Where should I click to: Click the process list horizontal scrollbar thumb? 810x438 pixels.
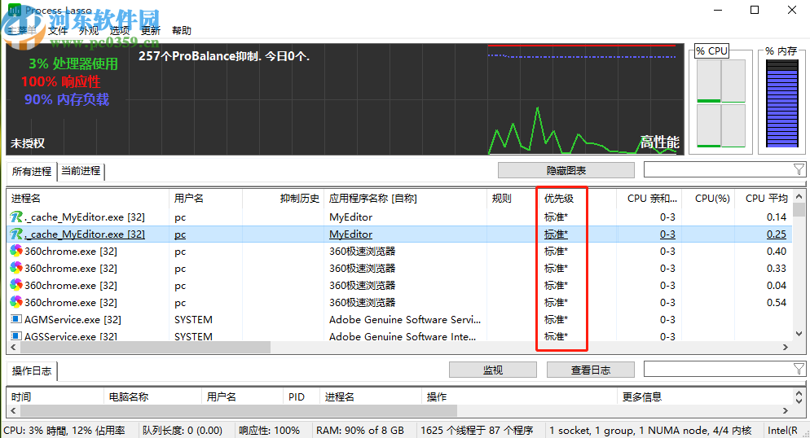click(x=145, y=347)
